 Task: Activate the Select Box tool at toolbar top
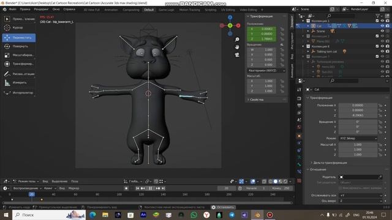19,19
